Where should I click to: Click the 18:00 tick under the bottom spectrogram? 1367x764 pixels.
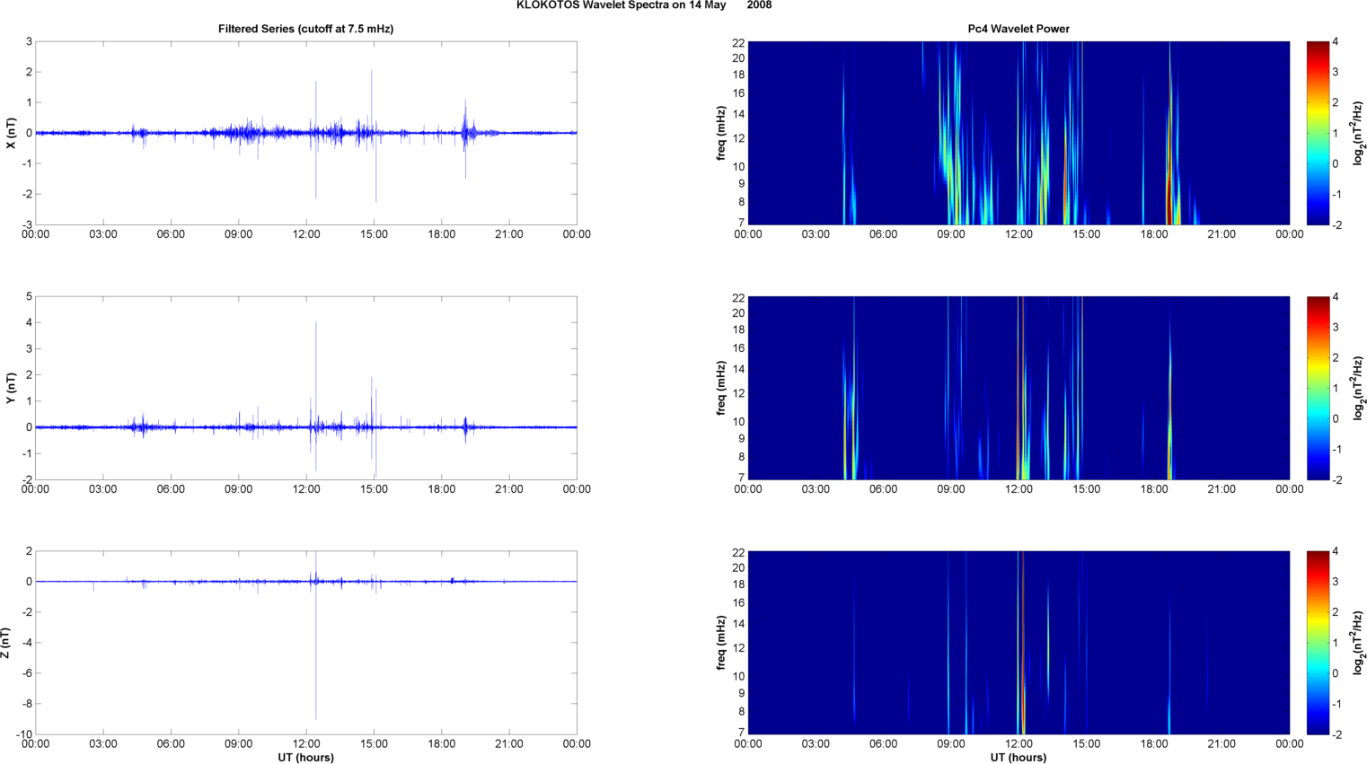tap(1154, 742)
